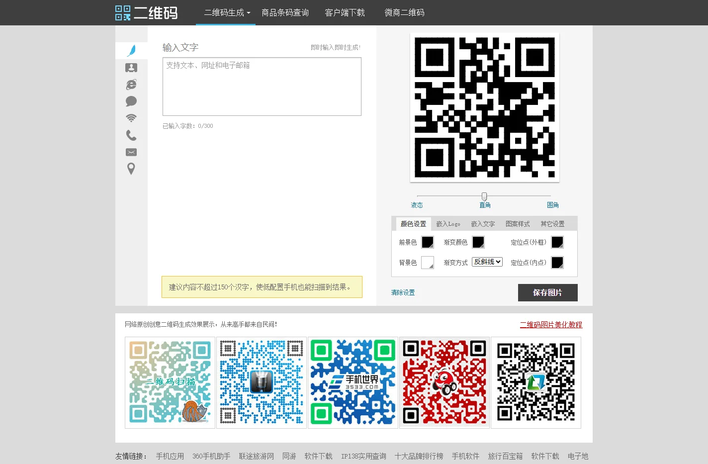Open the 二维码扫描 pastel QR sample

[x=170, y=382]
